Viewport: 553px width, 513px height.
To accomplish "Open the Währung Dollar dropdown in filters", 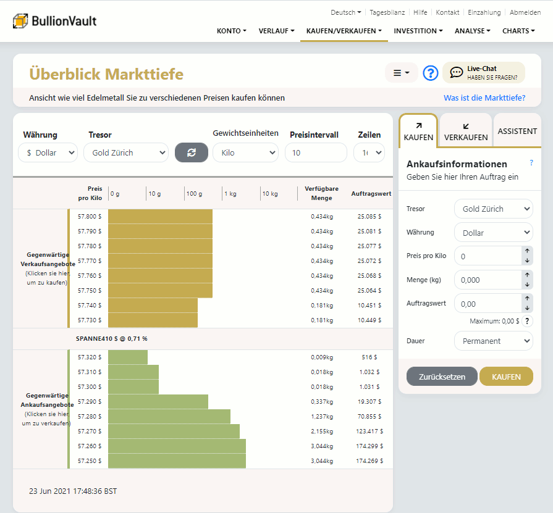I will click(48, 152).
